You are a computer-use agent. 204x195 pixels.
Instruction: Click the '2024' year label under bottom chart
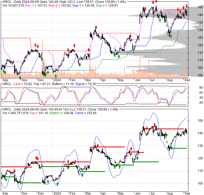point(57,193)
